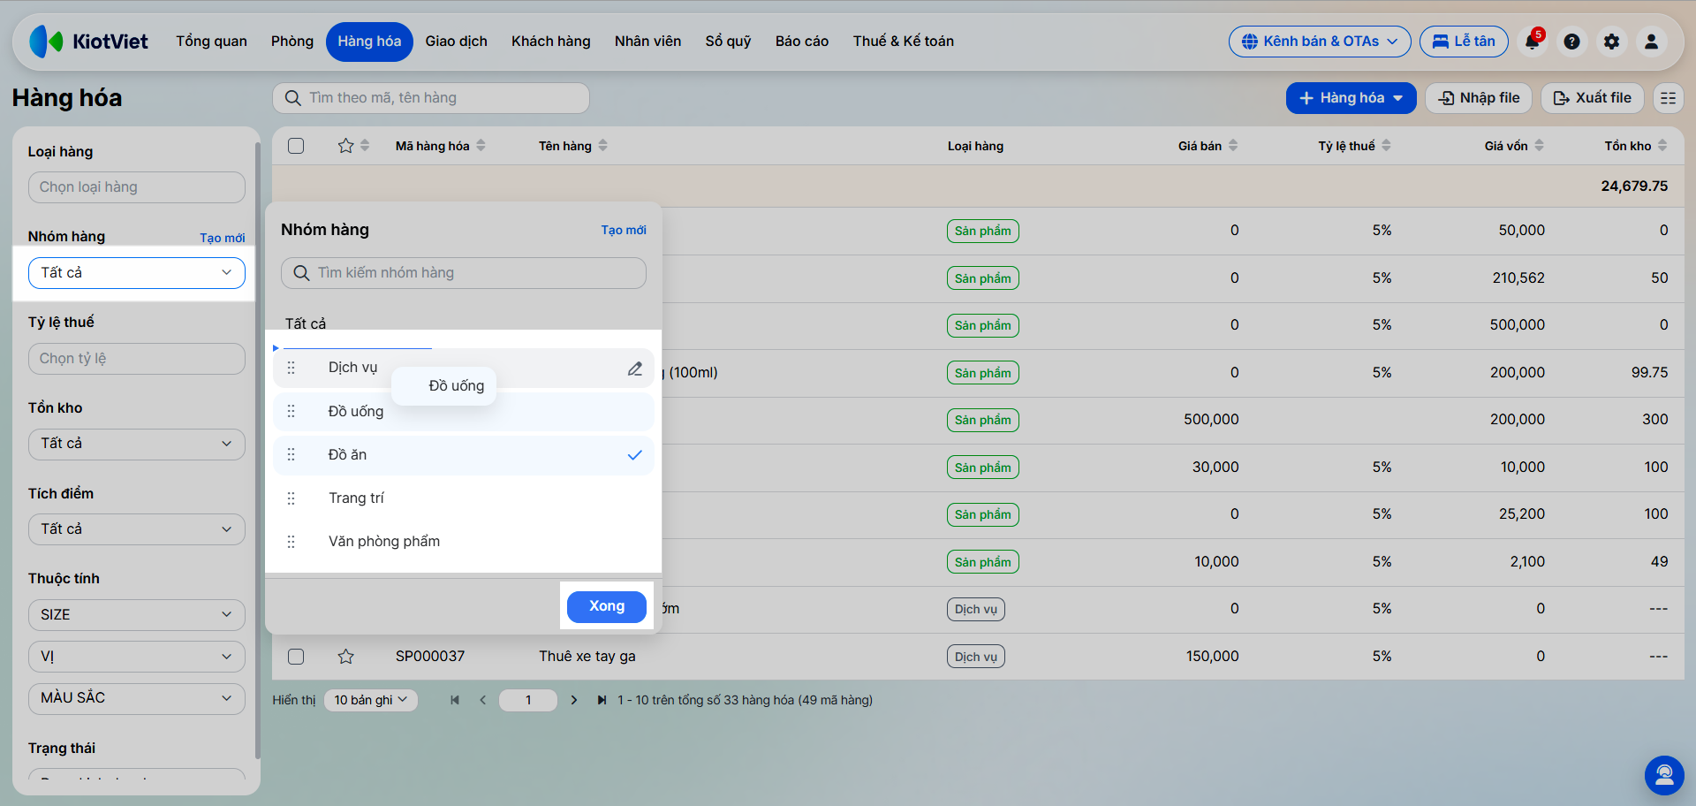This screenshot has width=1696, height=806.
Task: Click the sidebar vertical scrollbar
Action: [257, 451]
